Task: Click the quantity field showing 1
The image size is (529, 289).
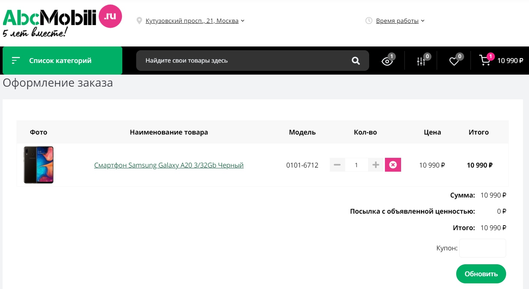Action: (356, 165)
